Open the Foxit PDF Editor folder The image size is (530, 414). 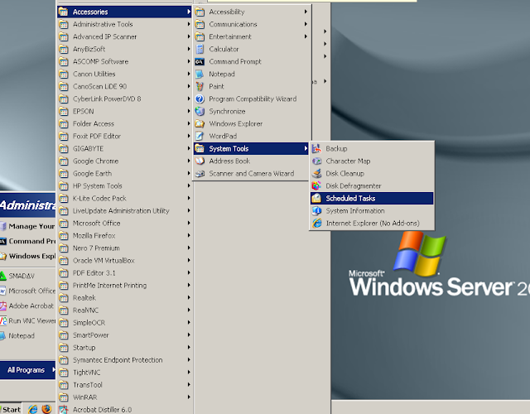tap(124, 136)
